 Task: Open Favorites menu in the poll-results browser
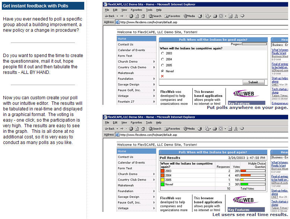(x=136, y=122)
